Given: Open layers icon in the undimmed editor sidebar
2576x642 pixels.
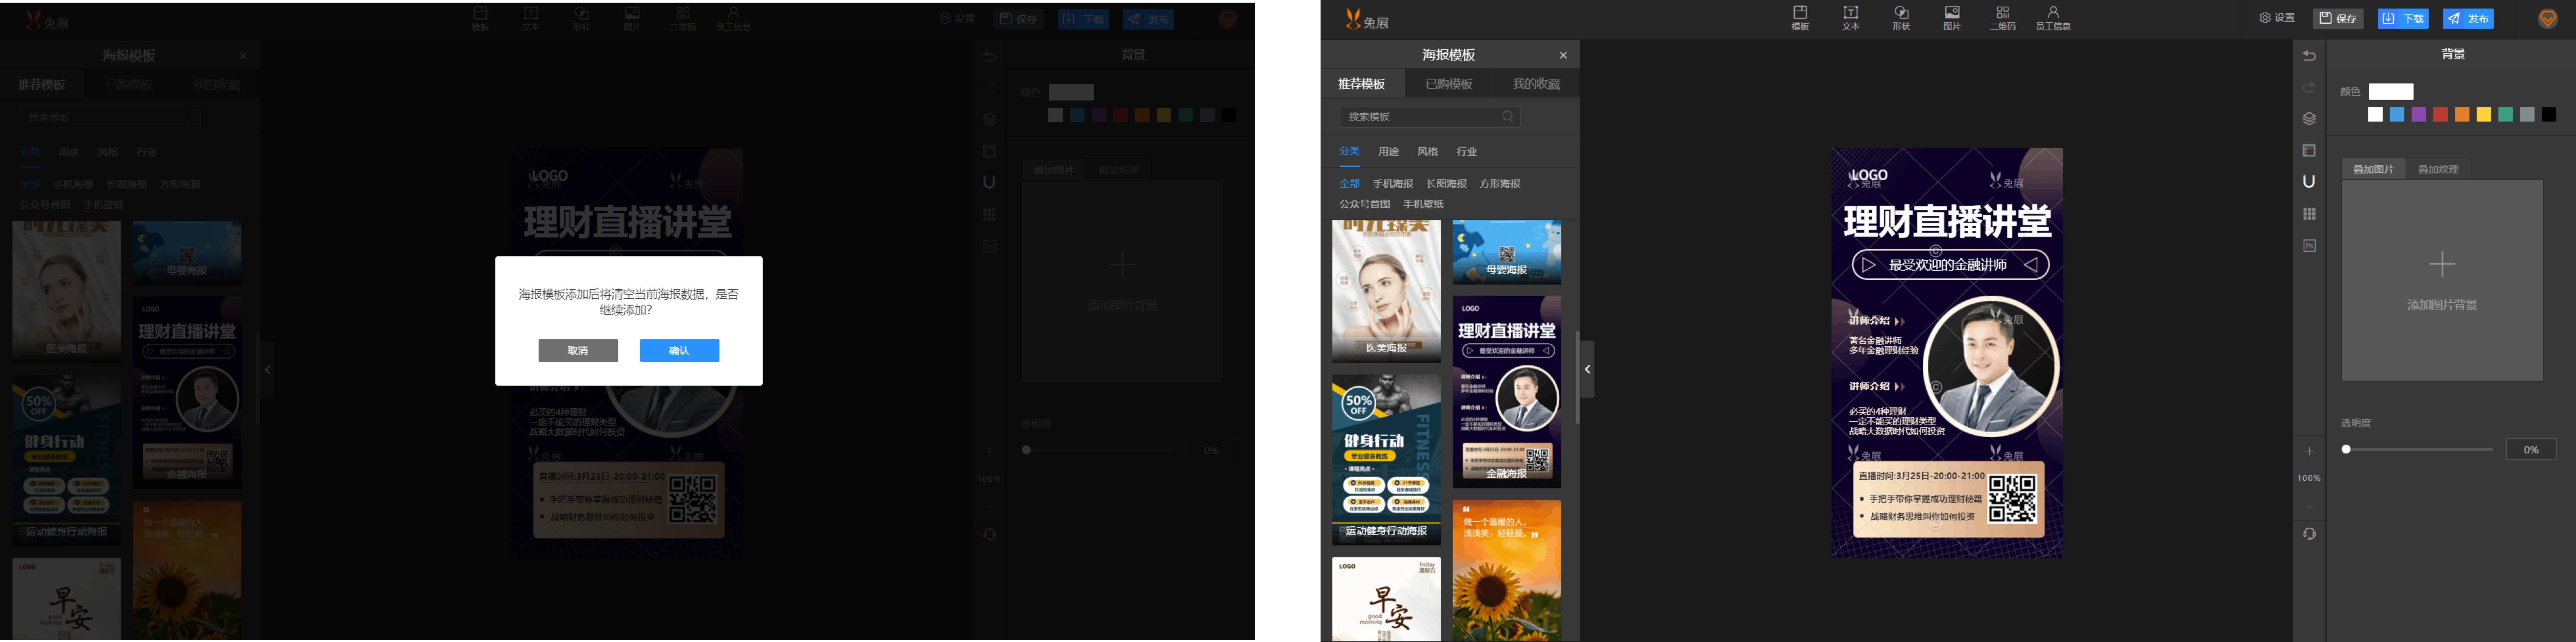Looking at the screenshot, I should (x=2309, y=119).
